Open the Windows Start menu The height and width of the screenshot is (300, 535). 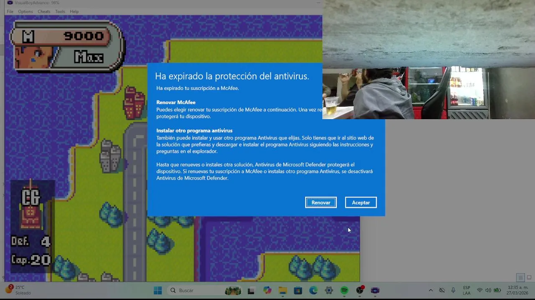(158, 290)
